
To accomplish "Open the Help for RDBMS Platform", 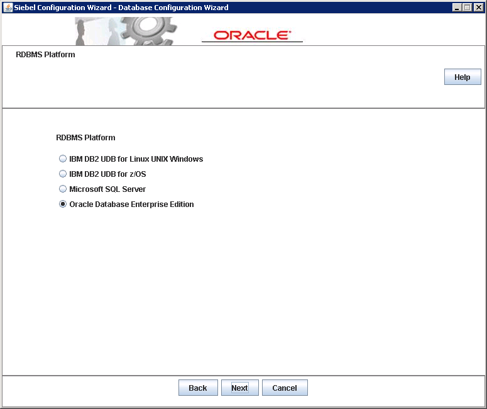I will pyautogui.click(x=462, y=77).
